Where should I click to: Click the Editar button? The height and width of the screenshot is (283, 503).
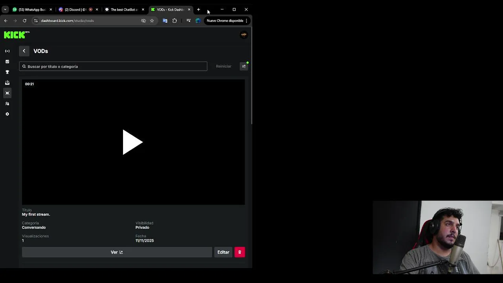pyautogui.click(x=223, y=252)
